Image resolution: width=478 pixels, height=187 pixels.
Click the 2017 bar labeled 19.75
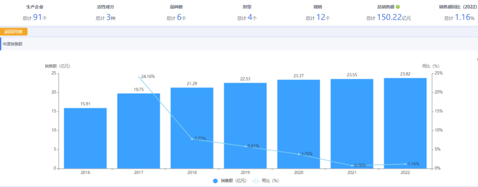pyautogui.click(x=139, y=132)
